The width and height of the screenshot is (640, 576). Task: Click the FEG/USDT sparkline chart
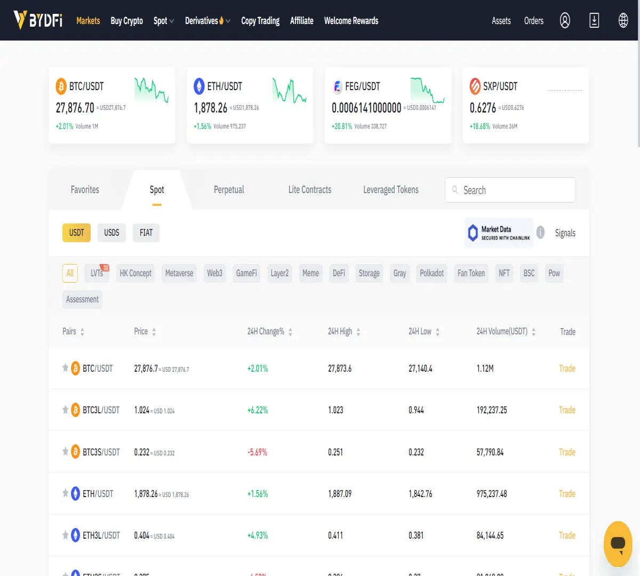(x=428, y=90)
